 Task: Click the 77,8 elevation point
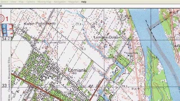pos(79,24)
